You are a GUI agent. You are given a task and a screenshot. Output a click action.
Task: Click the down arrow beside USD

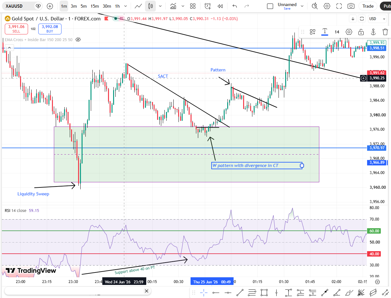pyautogui.click(x=353, y=19)
